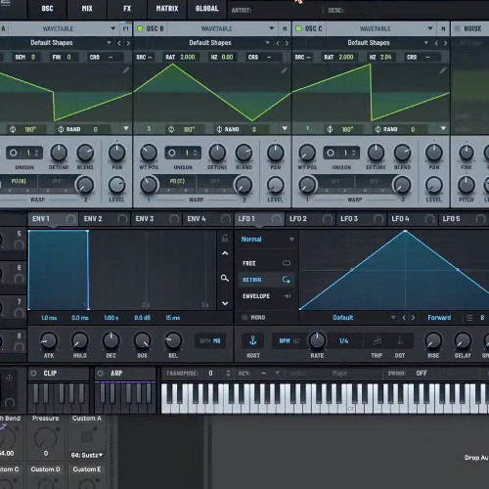The width and height of the screenshot is (489, 489).
Task: Toggle OSC B enable switch
Action: (140, 28)
